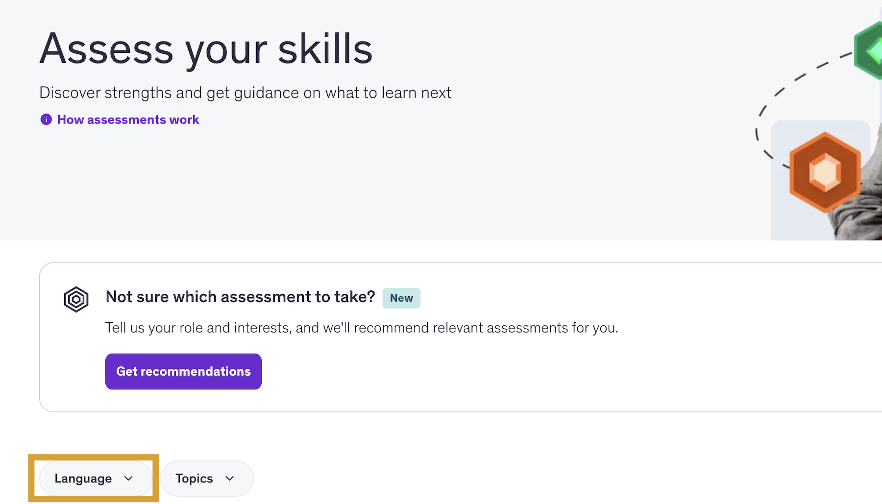Click the Language label text
Image resolution: width=882 pixels, height=504 pixels.
coord(83,479)
